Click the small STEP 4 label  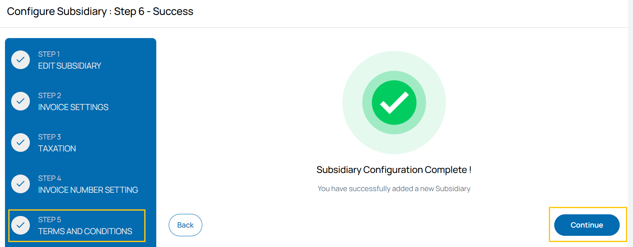[49, 178]
